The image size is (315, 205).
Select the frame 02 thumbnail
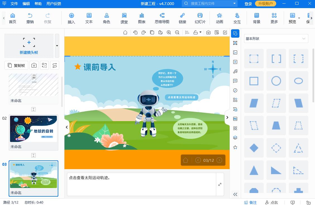click(33, 129)
